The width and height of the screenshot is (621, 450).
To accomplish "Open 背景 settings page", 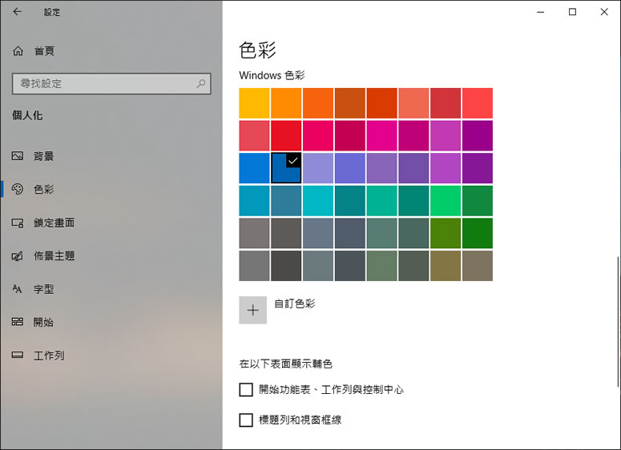I will click(x=111, y=156).
